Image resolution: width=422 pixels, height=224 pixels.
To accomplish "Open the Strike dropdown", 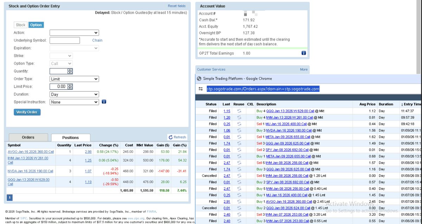I will pos(61,56).
